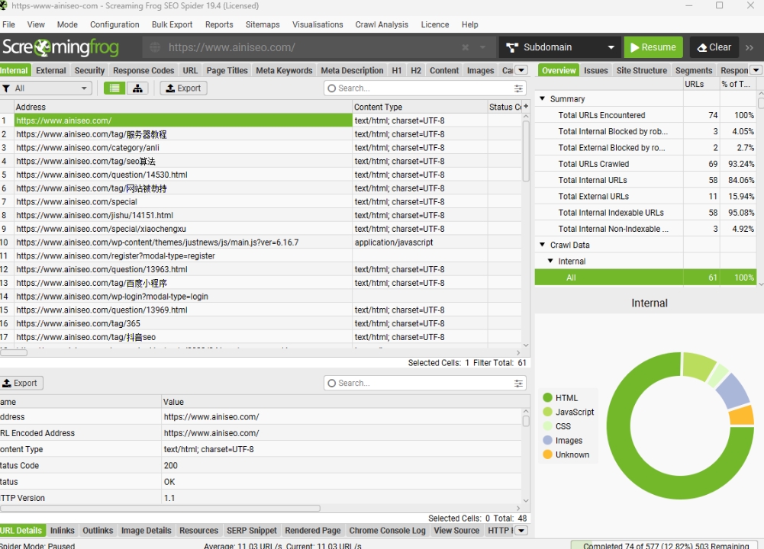Collapse the Summary section
This screenshot has height=549, width=764.
pyautogui.click(x=543, y=98)
